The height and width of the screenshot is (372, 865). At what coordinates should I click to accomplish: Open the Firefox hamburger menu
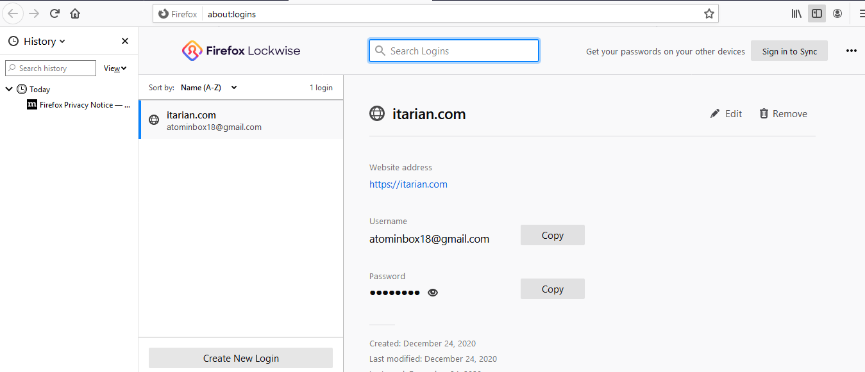tap(861, 13)
